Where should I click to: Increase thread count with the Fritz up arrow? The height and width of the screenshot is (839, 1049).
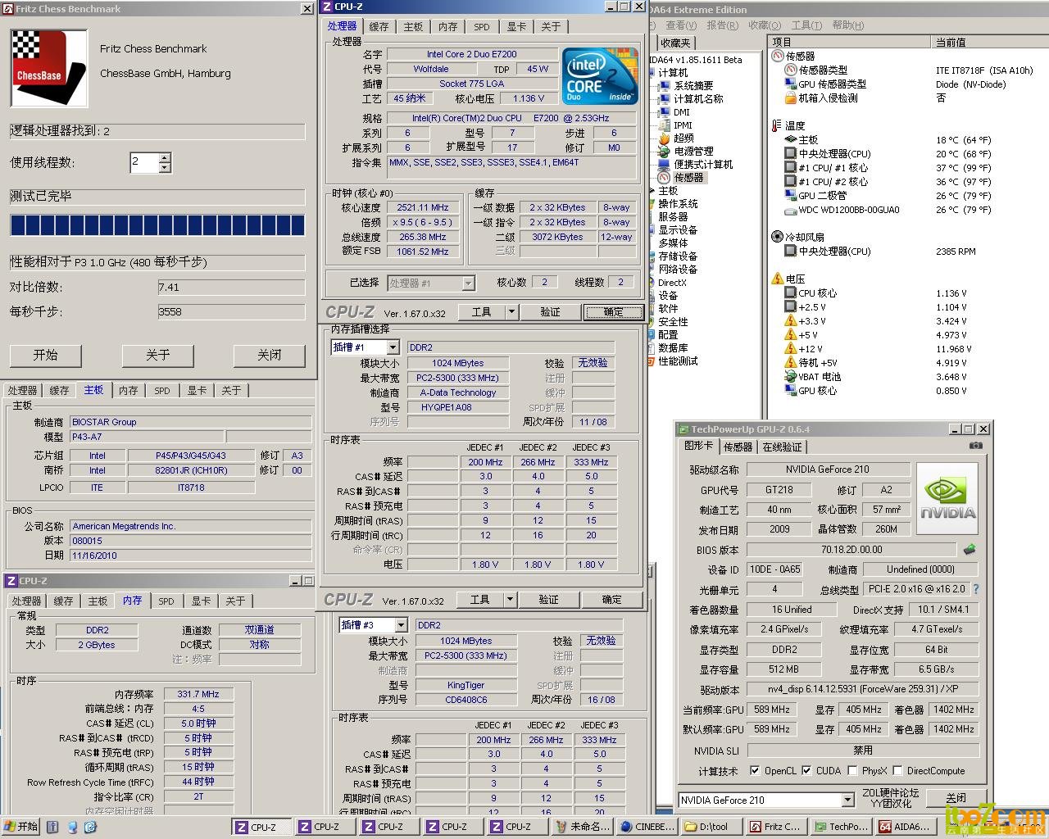(x=165, y=157)
